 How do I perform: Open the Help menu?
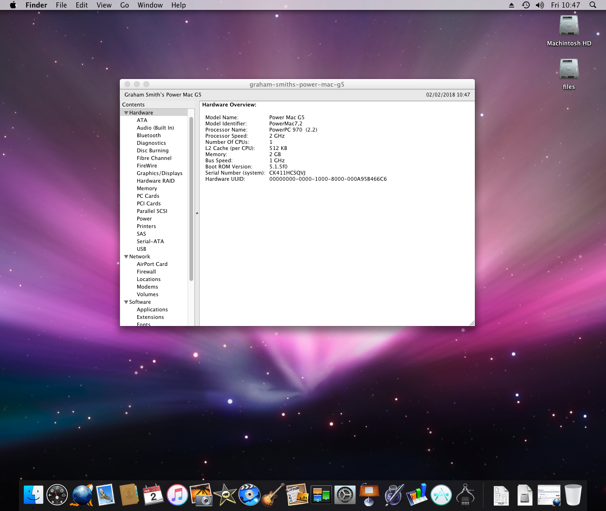pyautogui.click(x=178, y=5)
